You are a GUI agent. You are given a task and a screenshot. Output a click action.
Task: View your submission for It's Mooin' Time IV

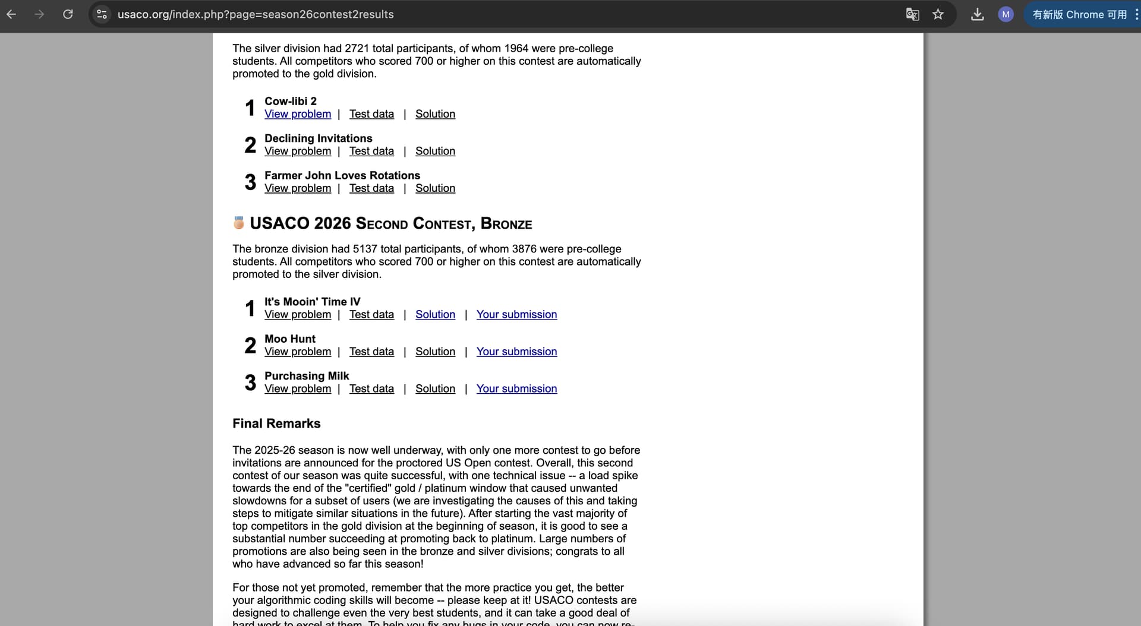point(516,315)
